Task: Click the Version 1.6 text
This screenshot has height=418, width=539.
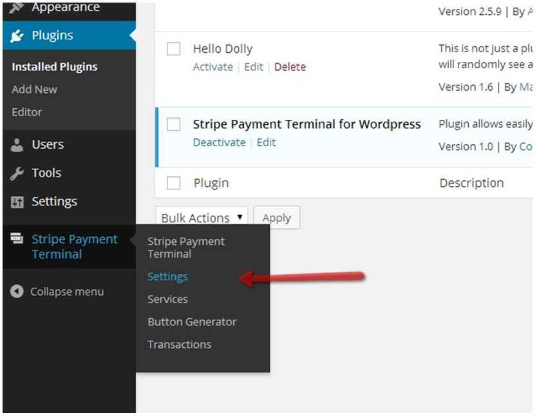Action: click(466, 87)
